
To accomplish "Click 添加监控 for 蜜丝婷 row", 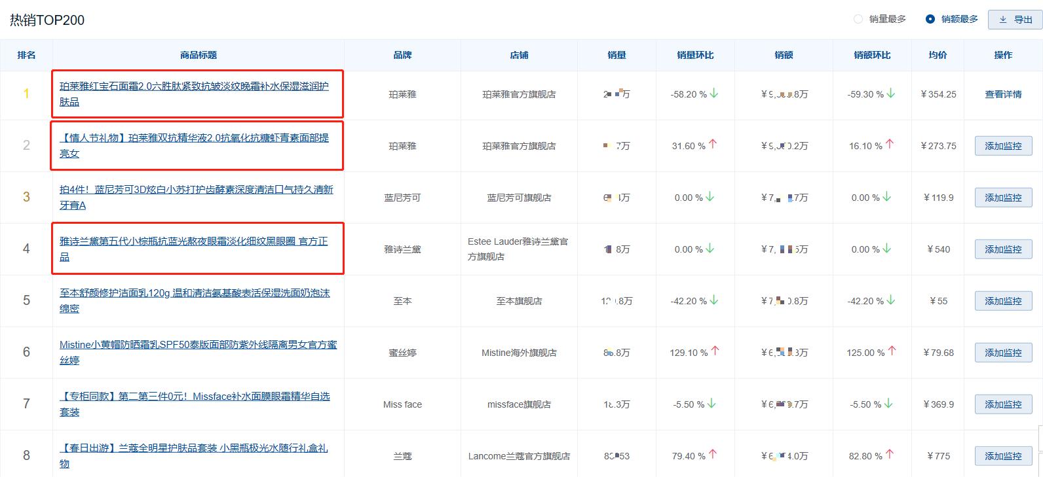I will click(1003, 353).
